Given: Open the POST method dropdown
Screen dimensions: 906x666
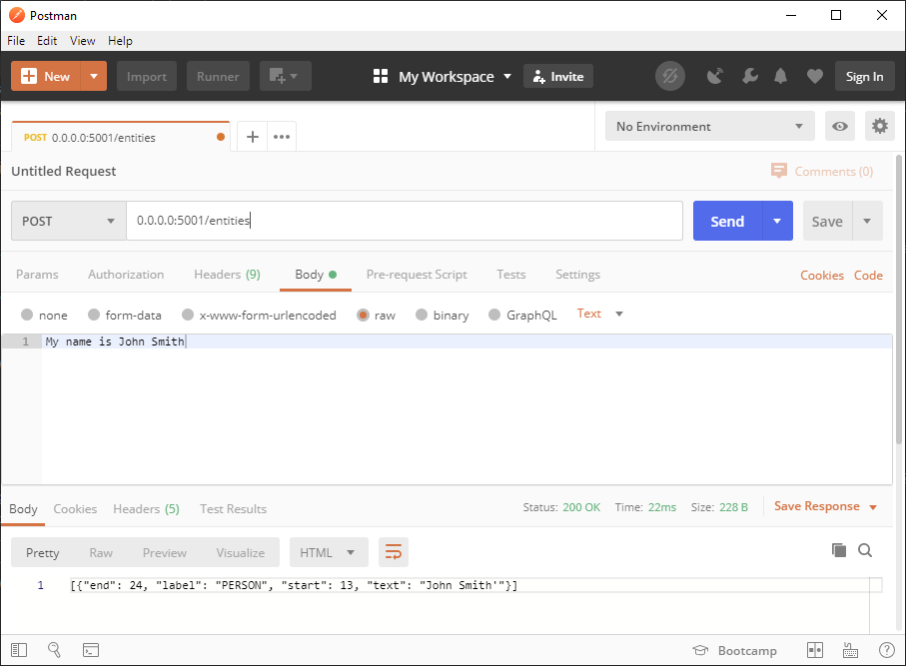Looking at the screenshot, I should pyautogui.click(x=68, y=222).
